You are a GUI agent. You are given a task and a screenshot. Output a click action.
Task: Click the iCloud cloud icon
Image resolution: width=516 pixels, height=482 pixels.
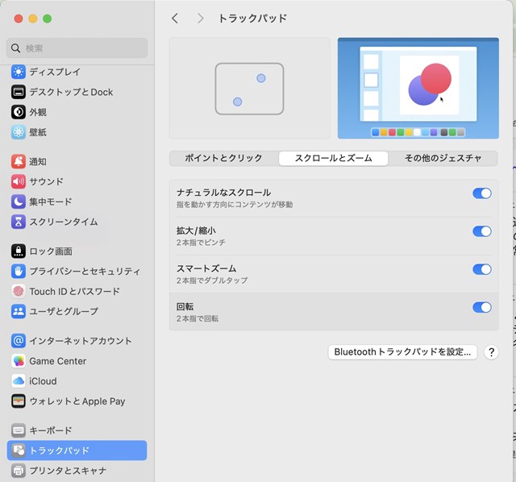19,381
